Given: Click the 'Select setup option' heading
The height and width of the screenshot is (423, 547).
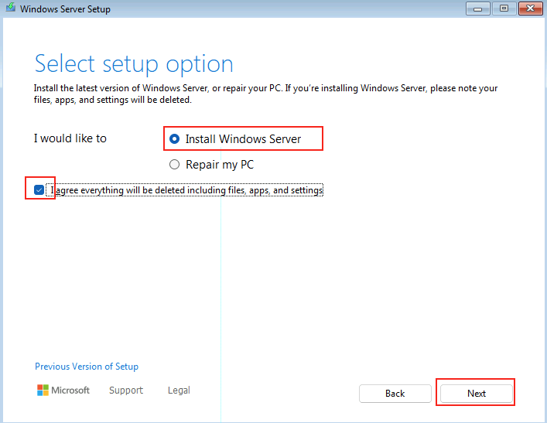Looking at the screenshot, I should pyautogui.click(x=134, y=64).
